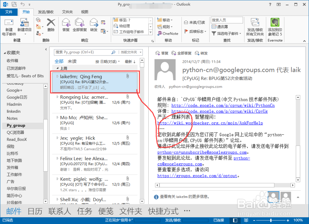Click the info icon beside 查看有关 laike9m
The width and height of the screenshot is (309, 224).
click(x=156, y=197)
